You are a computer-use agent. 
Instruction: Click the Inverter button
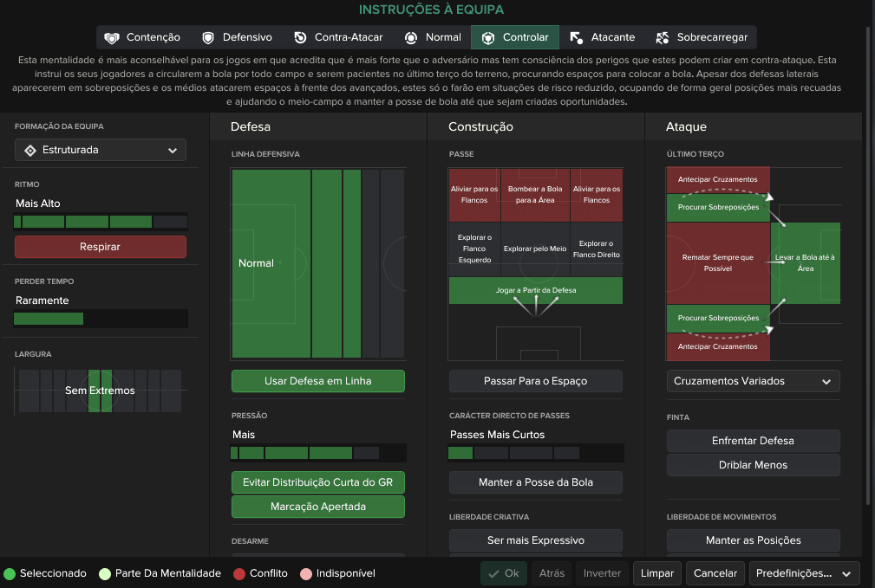coord(602,573)
